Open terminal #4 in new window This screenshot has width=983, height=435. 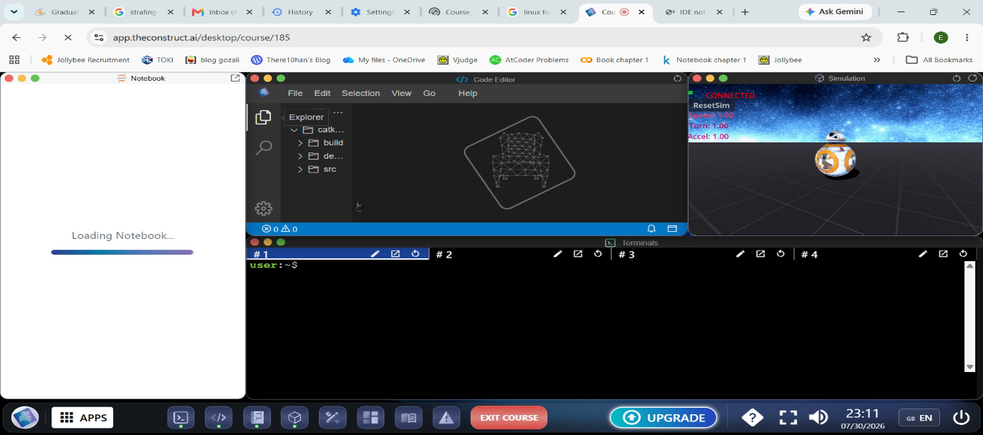point(944,254)
